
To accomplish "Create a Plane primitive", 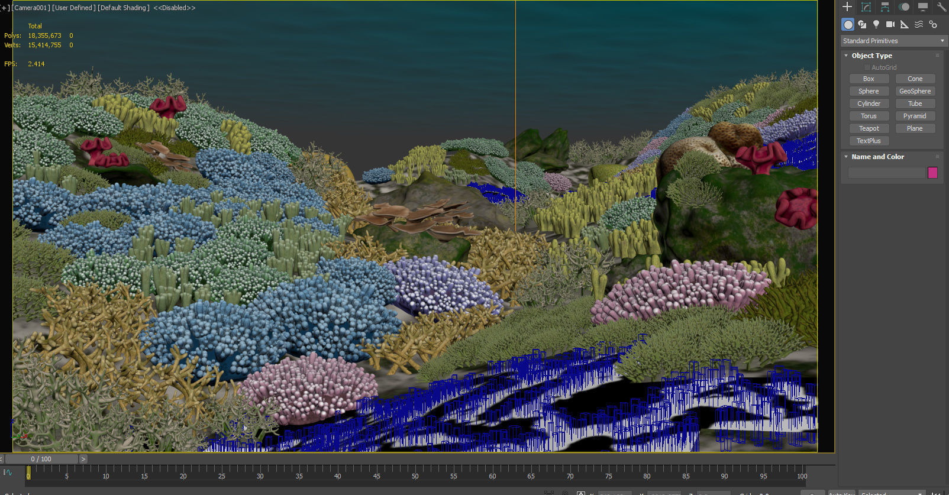I will click(915, 128).
